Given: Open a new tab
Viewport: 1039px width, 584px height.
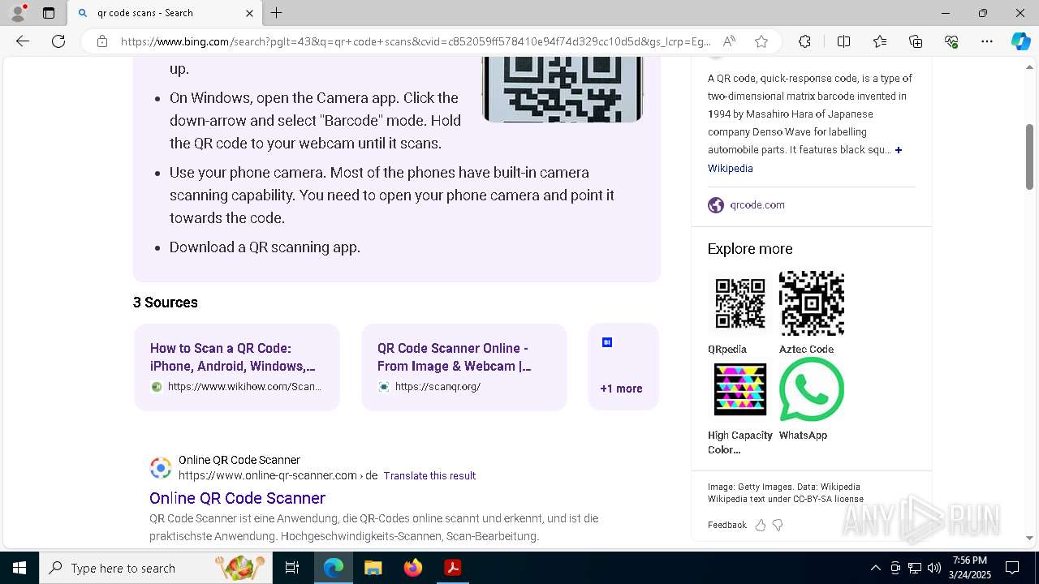Looking at the screenshot, I should [277, 13].
